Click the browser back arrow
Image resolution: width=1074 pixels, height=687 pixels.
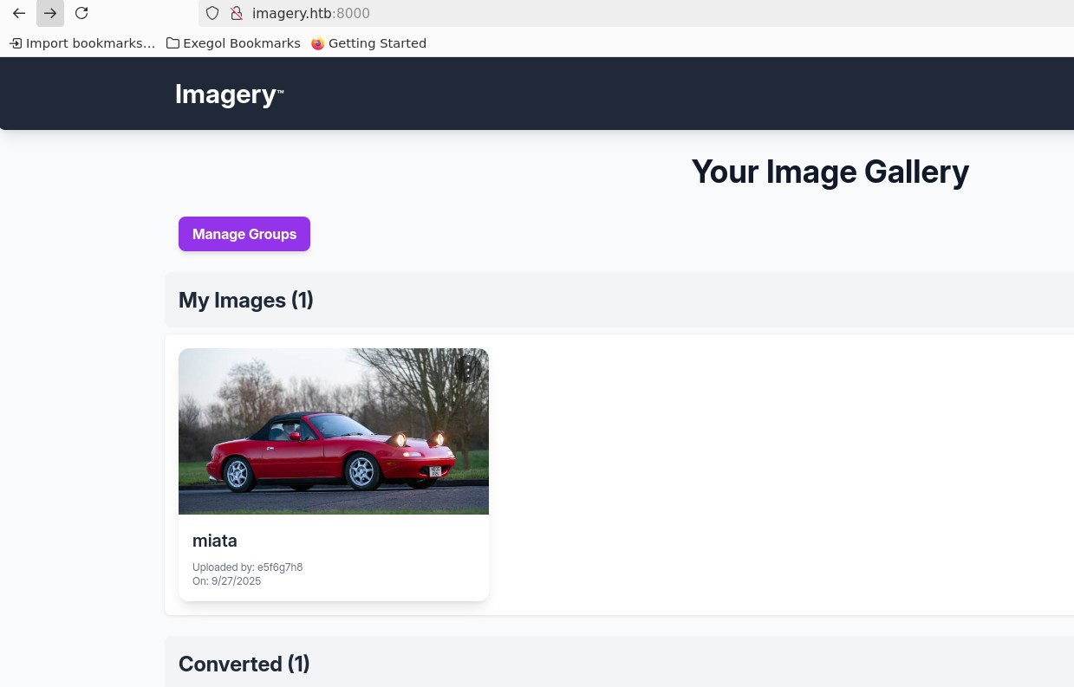19,13
